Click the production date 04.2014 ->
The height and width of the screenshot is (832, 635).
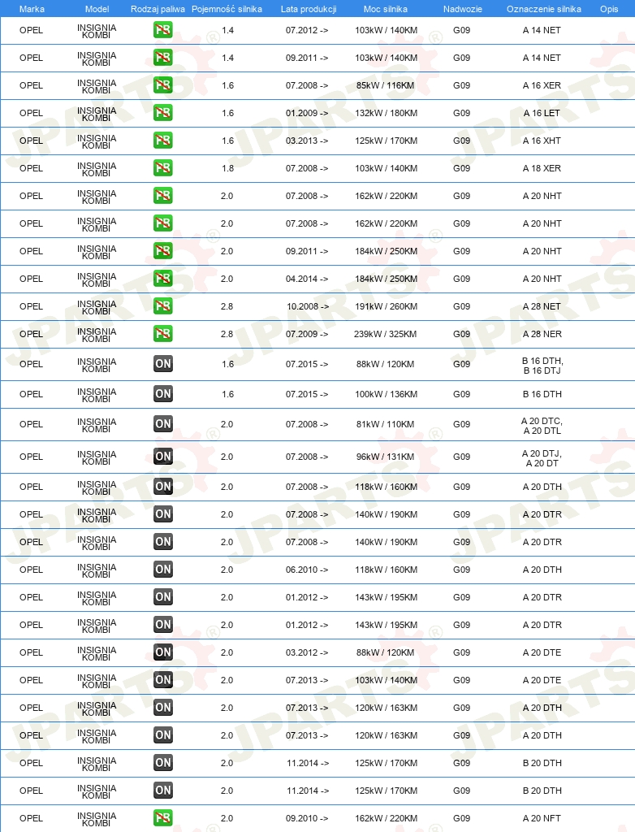click(307, 279)
